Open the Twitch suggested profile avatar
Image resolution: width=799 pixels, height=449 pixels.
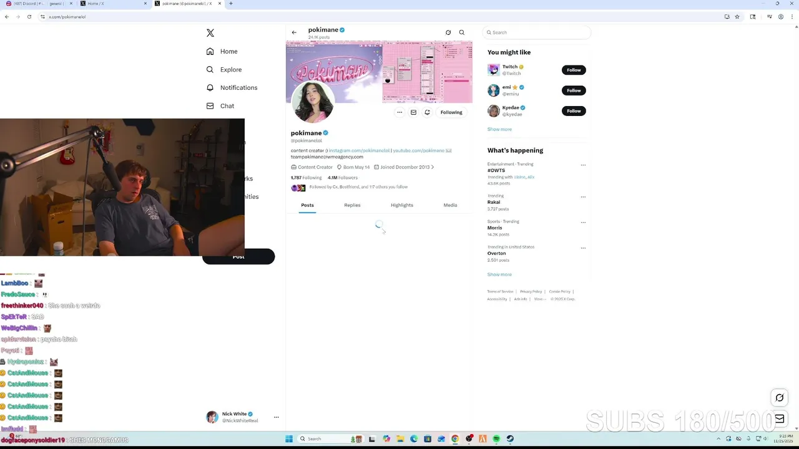click(494, 70)
